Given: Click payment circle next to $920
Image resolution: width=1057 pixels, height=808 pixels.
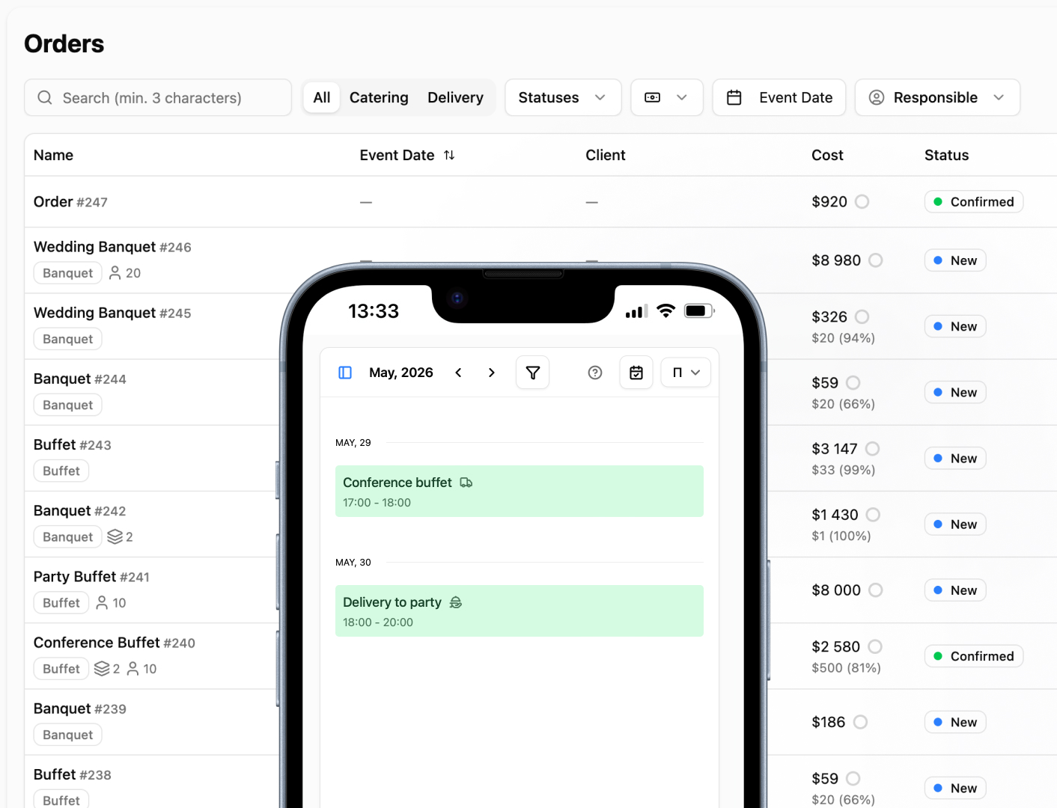Looking at the screenshot, I should [862, 202].
